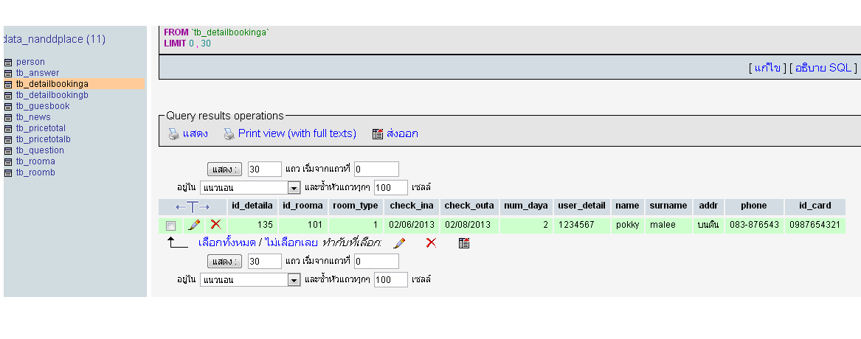Click the table icon beside tb_pricetotalb
This screenshot has height=339, width=861.
tap(7, 140)
